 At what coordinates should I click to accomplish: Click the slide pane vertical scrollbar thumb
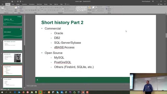pos(166,36)
